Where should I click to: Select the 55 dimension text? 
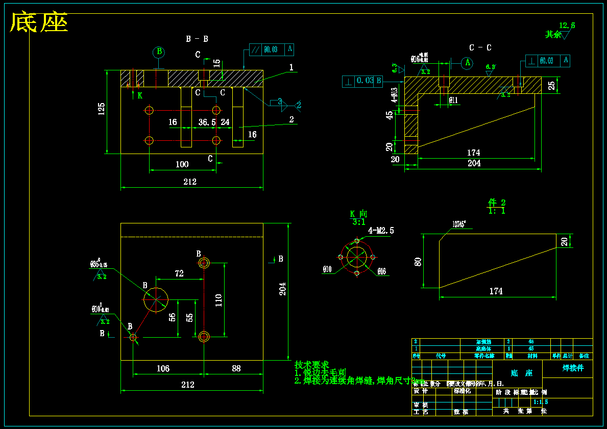(x=190, y=317)
